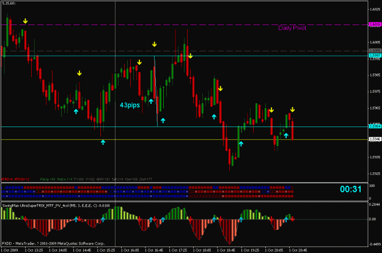This screenshot has width=382, height=253.
Task: Click the "1 Oct 19:25" time axis label
Action: 250,251
